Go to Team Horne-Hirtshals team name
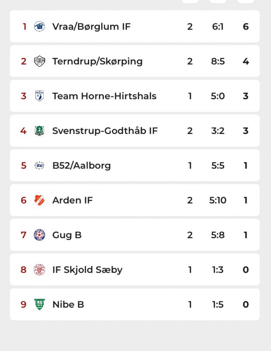This screenshot has width=271, height=351. (104, 96)
